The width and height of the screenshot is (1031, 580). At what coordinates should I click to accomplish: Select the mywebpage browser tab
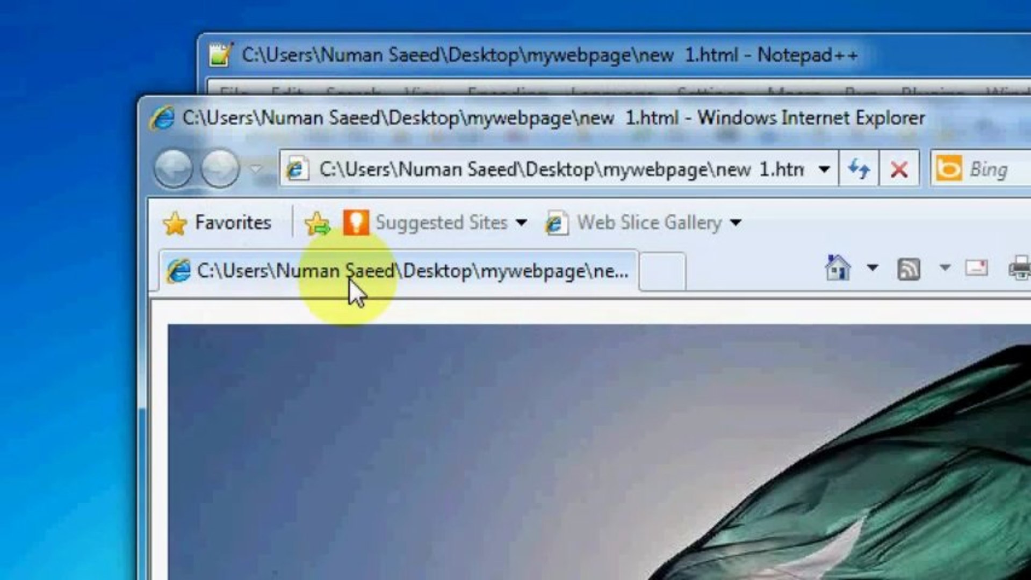(399, 271)
